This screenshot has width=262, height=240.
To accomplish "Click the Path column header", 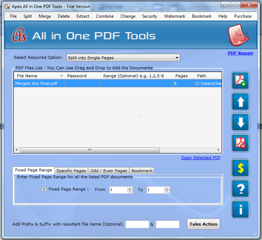I will point(208,76).
